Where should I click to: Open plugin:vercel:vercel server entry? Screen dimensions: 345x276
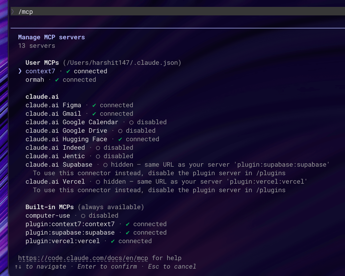point(89,241)
